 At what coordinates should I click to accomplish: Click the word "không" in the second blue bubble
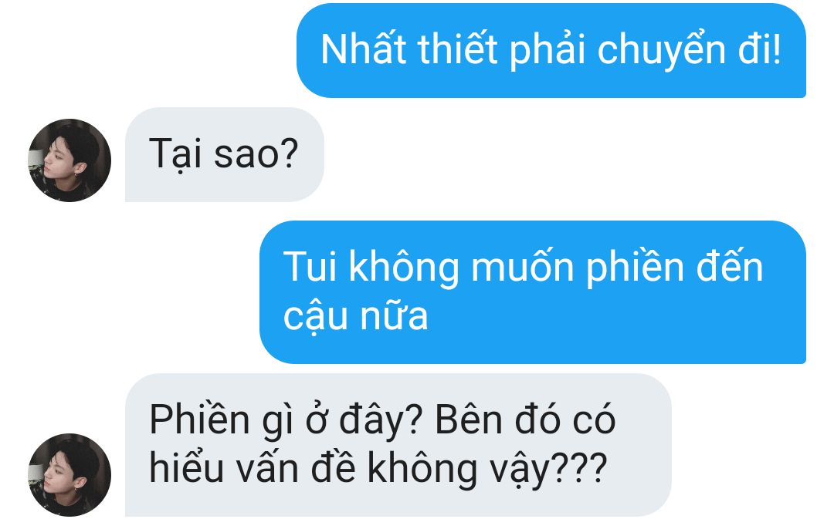pyautogui.click(x=404, y=267)
